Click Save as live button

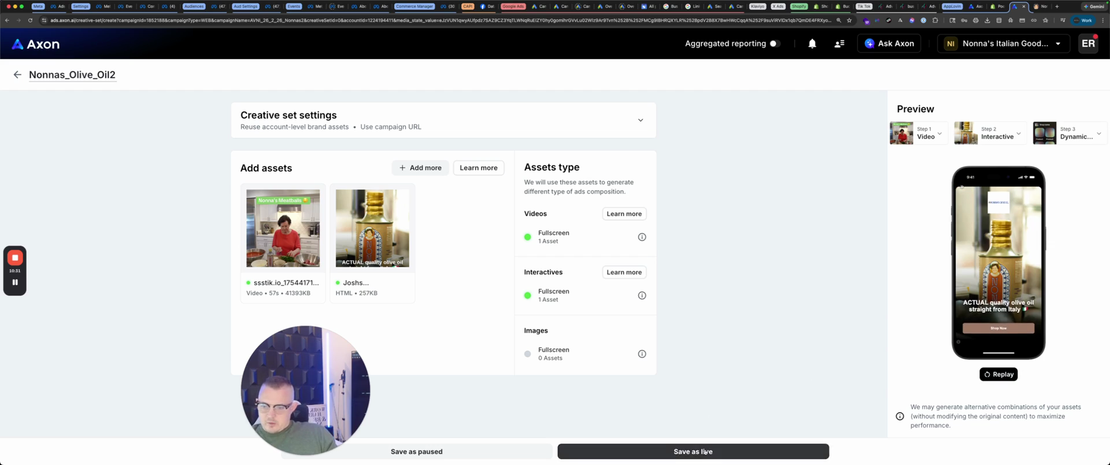[x=693, y=452]
